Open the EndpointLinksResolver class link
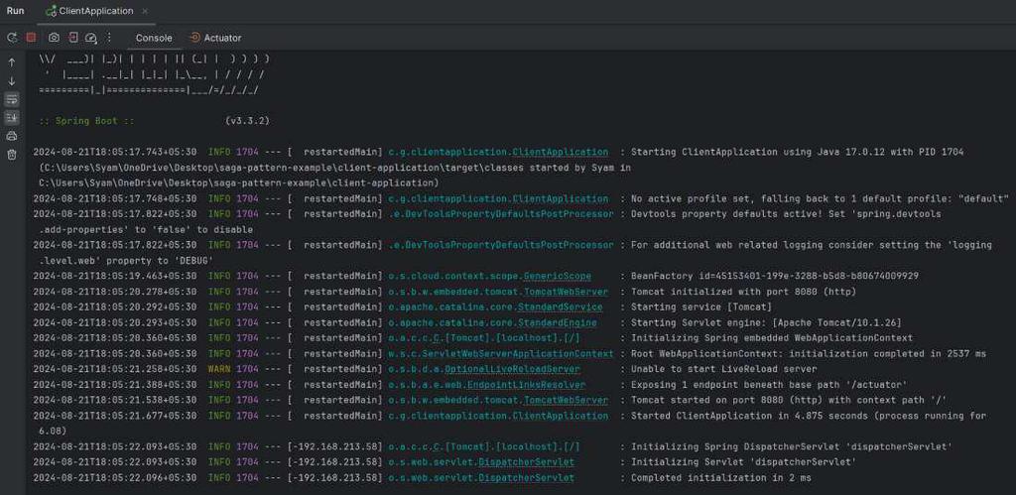 526,385
